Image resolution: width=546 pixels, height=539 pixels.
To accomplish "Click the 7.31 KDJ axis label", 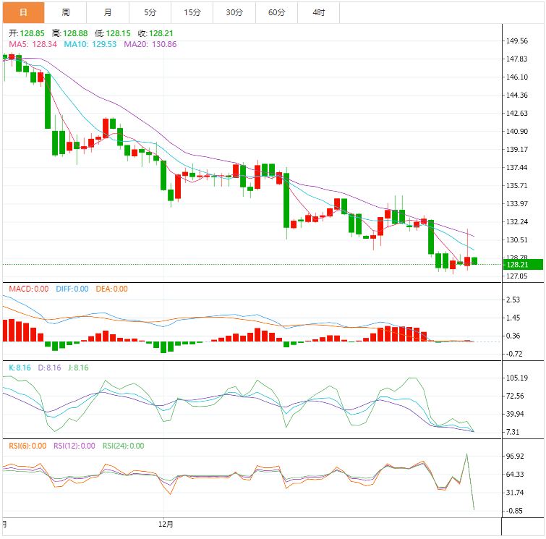I will tap(513, 432).
